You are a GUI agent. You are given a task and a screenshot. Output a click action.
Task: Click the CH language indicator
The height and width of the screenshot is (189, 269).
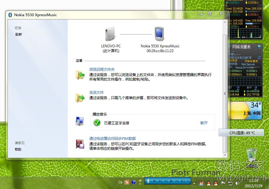click(120, 182)
